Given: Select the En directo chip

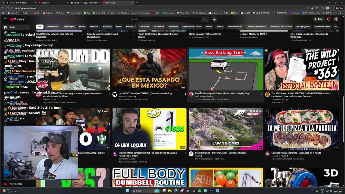Looking at the screenshot, I should 107,27.
